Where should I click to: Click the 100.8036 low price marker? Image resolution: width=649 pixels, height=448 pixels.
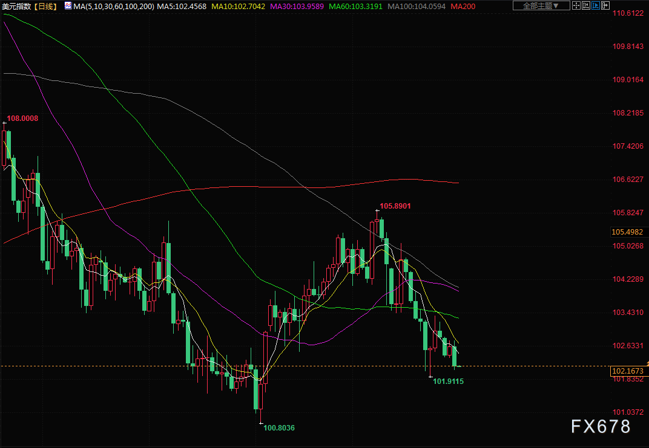tap(279, 428)
